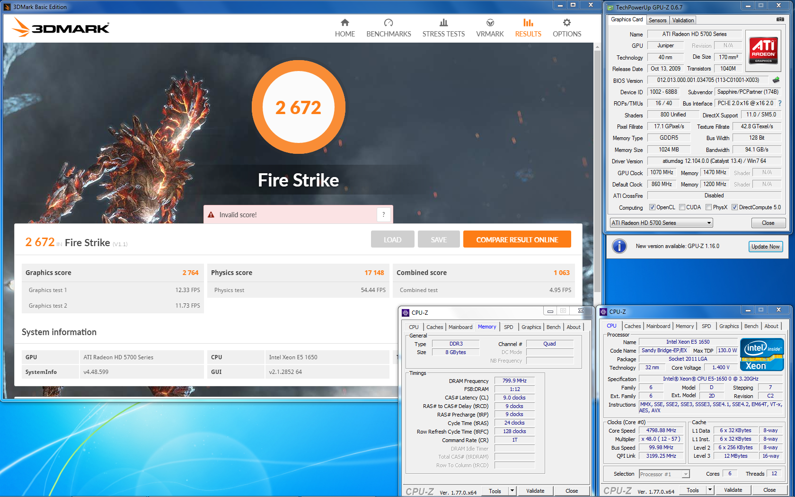The width and height of the screenshot is (795, 497).
Task: Open Memory tab in CPU-Z CPU window
Action: pos(684,326)
